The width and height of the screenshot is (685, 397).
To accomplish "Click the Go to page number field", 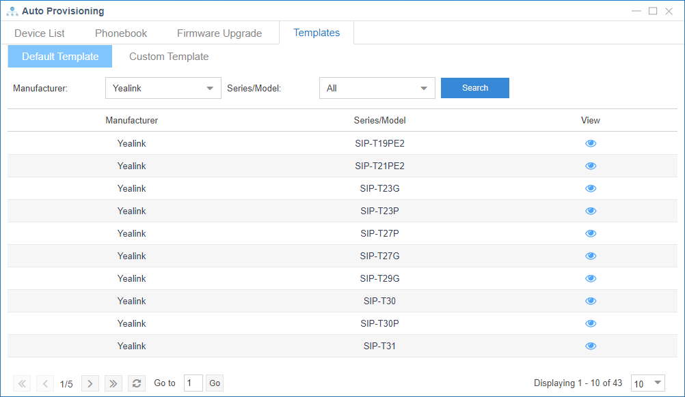I will [193, 383].
